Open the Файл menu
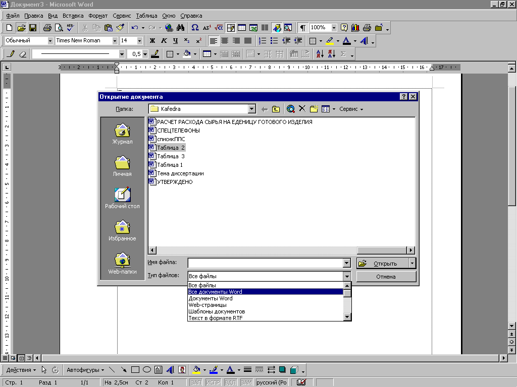The height and width of the screenshot is (387, 517). click(x=13, y=16)
